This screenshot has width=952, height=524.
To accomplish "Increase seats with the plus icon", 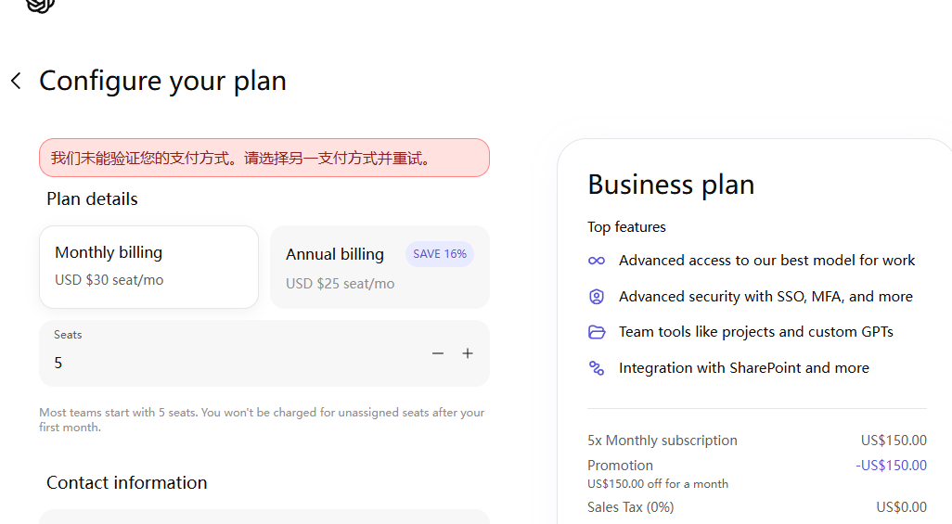I will 468,353.
